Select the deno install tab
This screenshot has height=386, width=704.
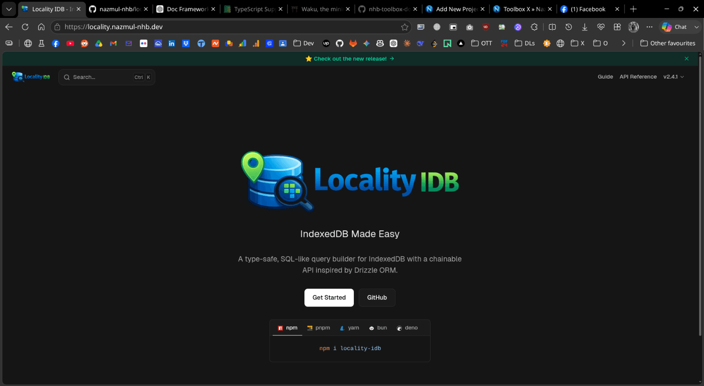pyautogui.click(x=407, y=328)
